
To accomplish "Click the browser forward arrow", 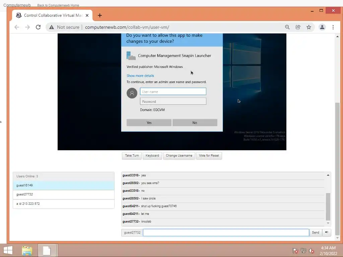I will [x=27, y=27].
